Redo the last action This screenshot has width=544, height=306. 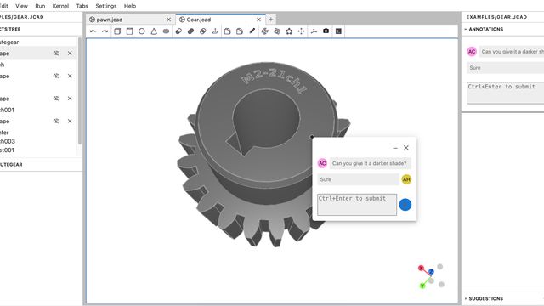pyautogui.click(x=105, y=31)
